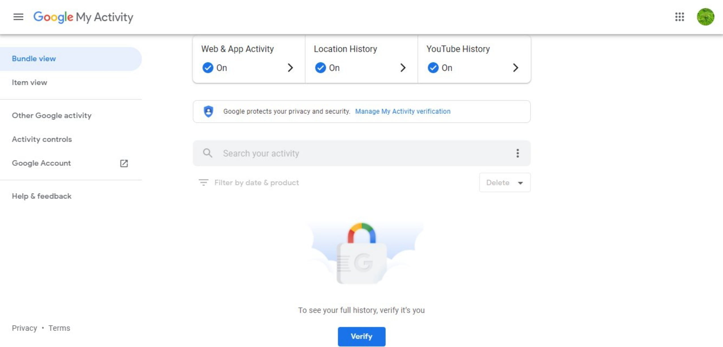
Task: Open Manage My Activity verification link
Action: (403, 111)
